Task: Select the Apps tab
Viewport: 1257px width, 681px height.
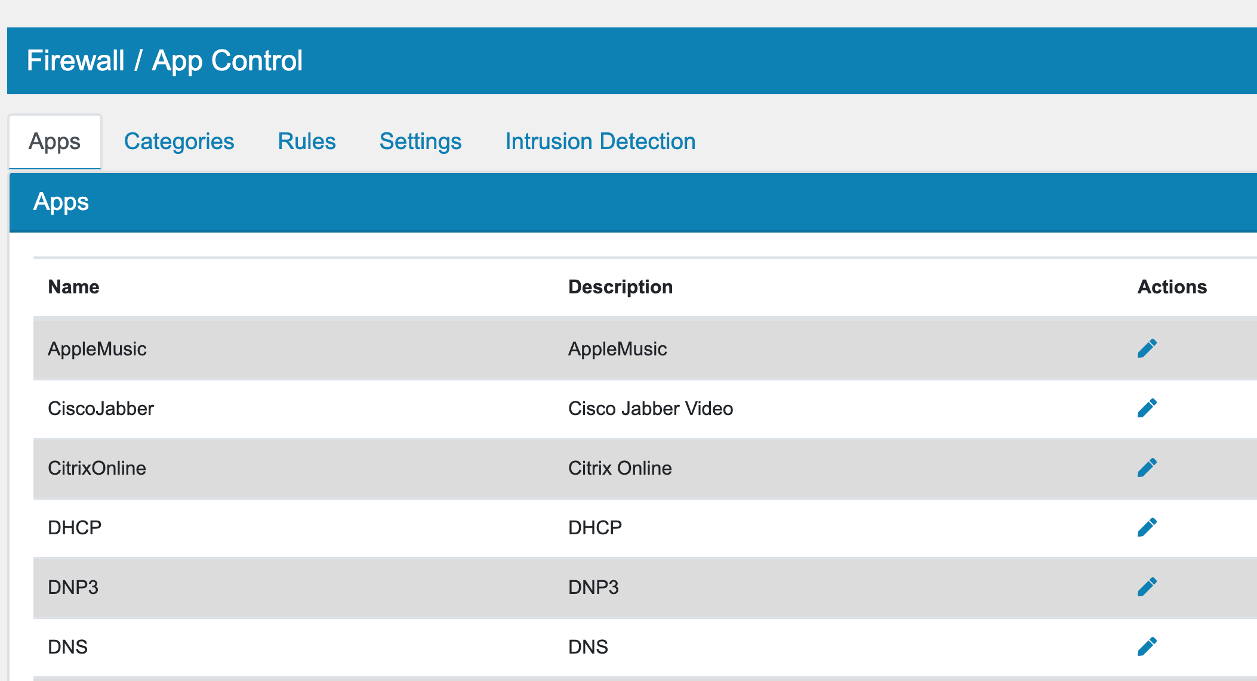Action: [x=54, y=141]
